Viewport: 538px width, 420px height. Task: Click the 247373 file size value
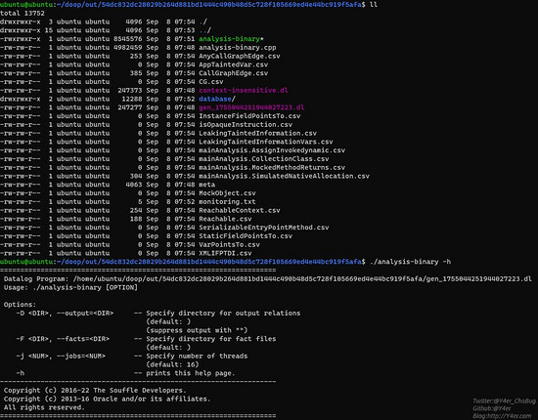(130, 90)
